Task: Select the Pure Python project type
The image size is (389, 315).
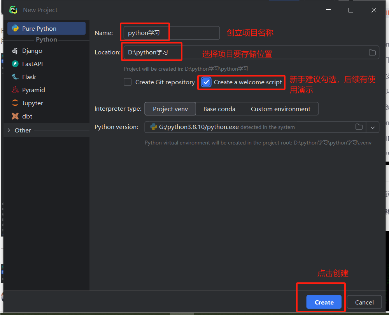Action: (46, 28)
